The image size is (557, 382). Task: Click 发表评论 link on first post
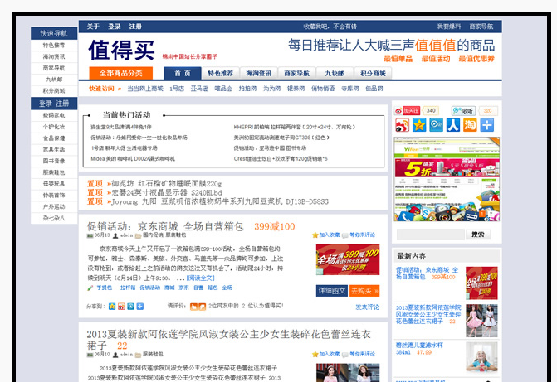click(x=367, y=307)
